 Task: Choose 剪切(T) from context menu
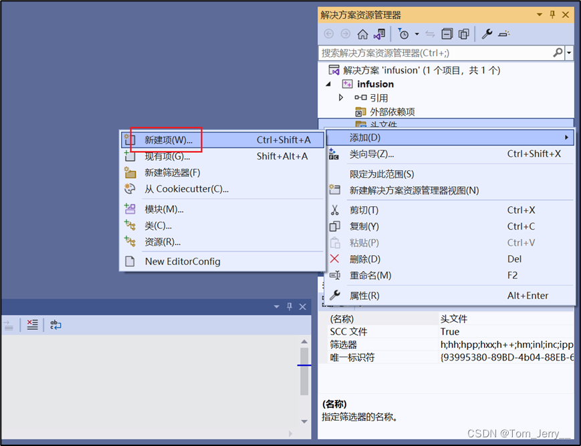pyautogui.click(x=451, y=210)
